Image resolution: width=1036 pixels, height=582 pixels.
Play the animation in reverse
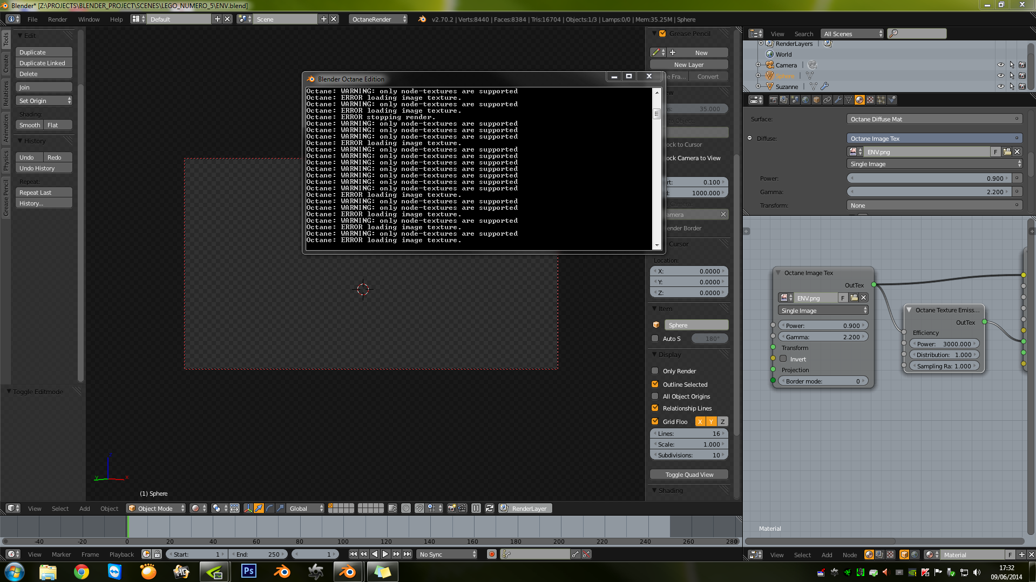point(375,554)
